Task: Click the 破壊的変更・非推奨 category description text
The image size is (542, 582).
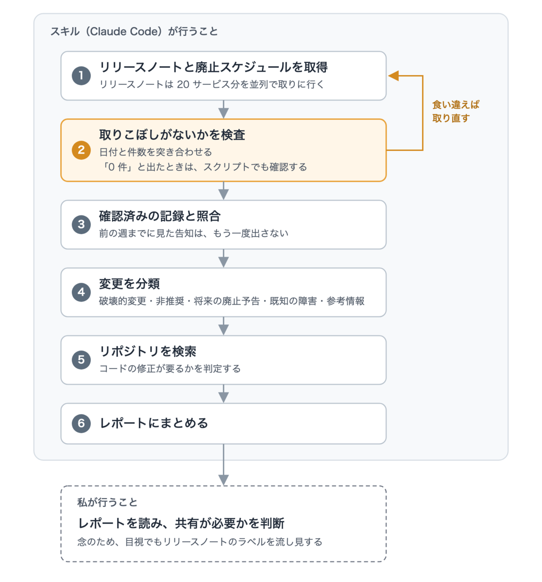Action: pos(232,301)
